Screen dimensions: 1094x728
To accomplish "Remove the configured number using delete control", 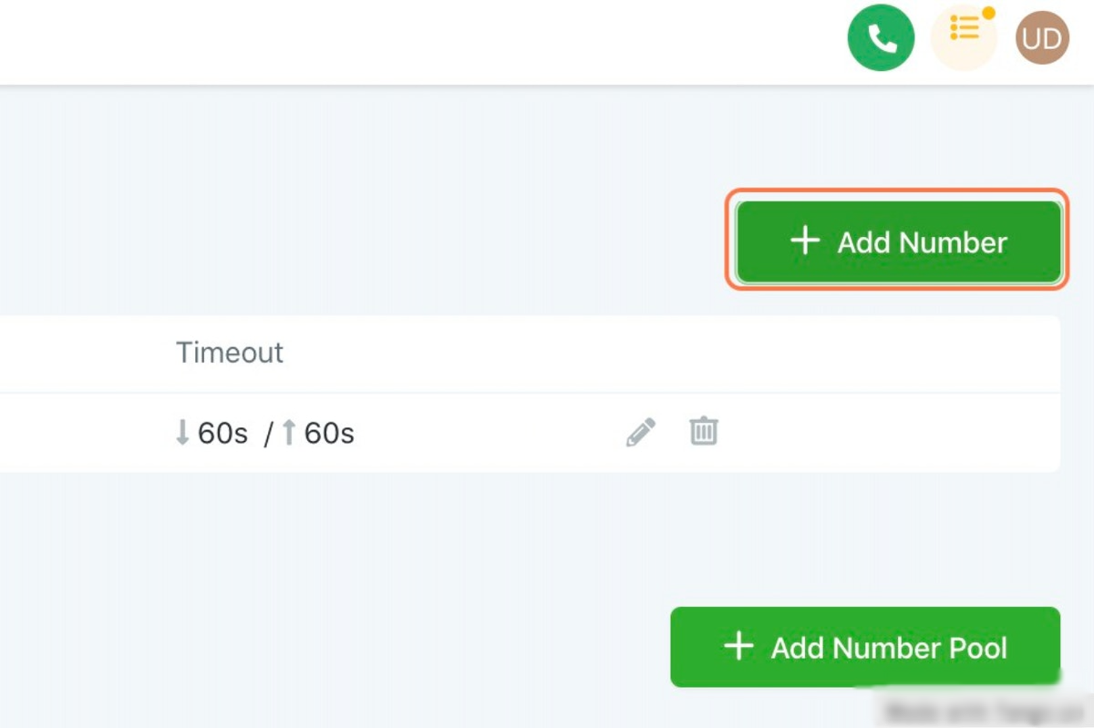I will (x=703, y=431).
